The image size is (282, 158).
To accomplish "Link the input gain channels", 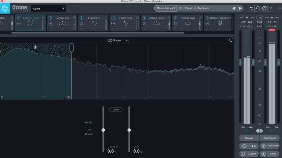I will (247, 131).
